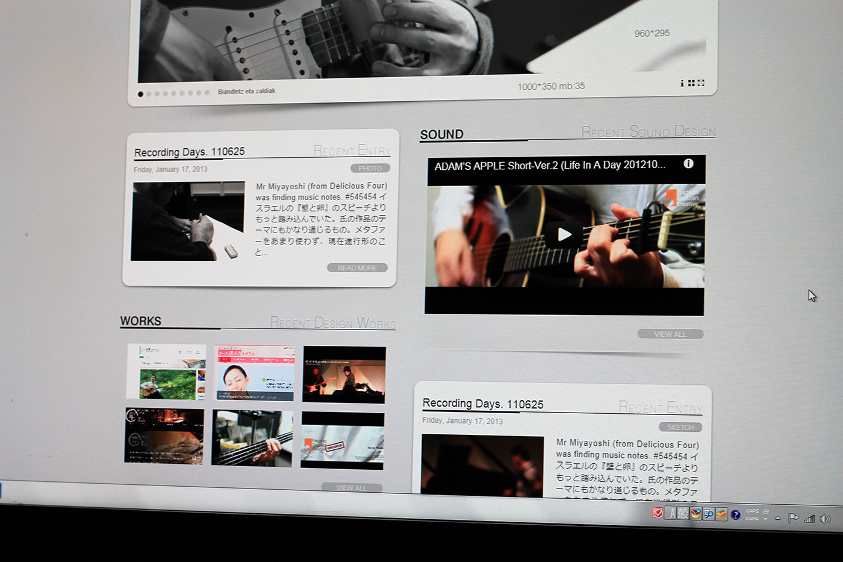
Task: Open the PHOTO category tag
Action: (x=370, y=168)
